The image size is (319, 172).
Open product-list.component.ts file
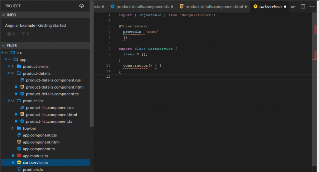pyautogui.click(x=49, y=121)
